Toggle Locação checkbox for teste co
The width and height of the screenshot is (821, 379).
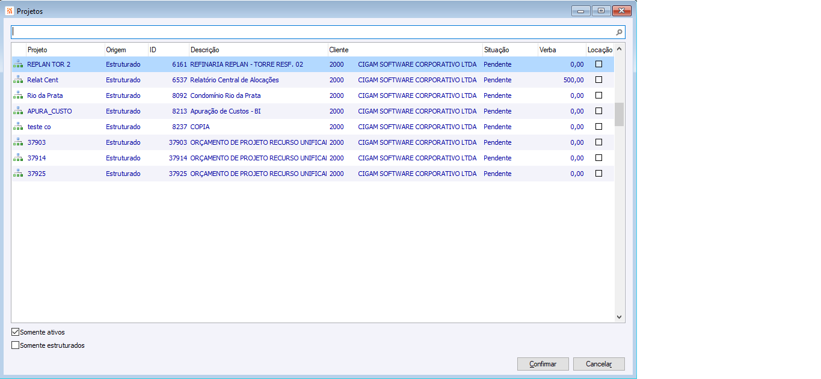click(x=598, y=127)
